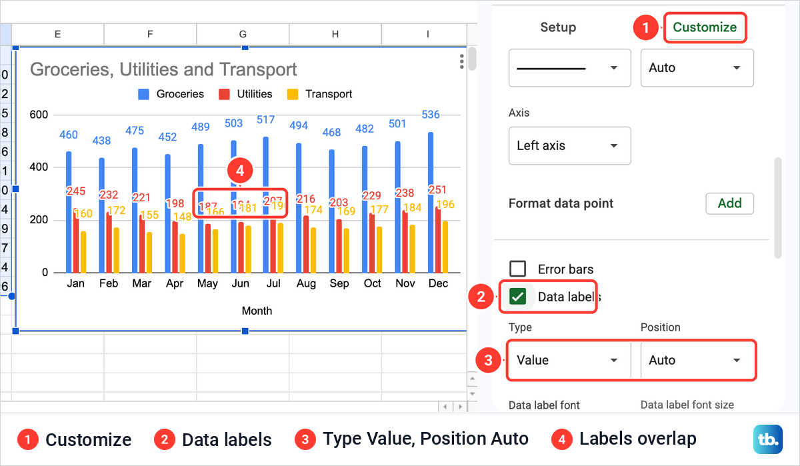Select column header F

point(150,34)
